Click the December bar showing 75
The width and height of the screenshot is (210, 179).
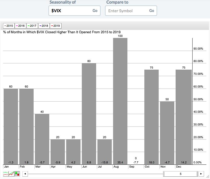click(184, 117)
